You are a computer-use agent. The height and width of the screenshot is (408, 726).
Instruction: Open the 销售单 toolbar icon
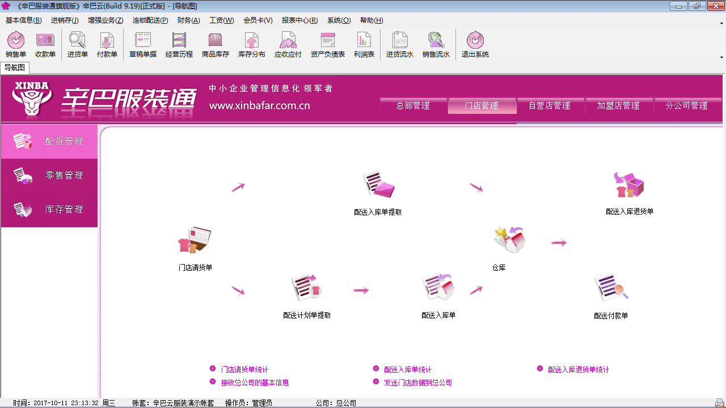pos(16,45)
